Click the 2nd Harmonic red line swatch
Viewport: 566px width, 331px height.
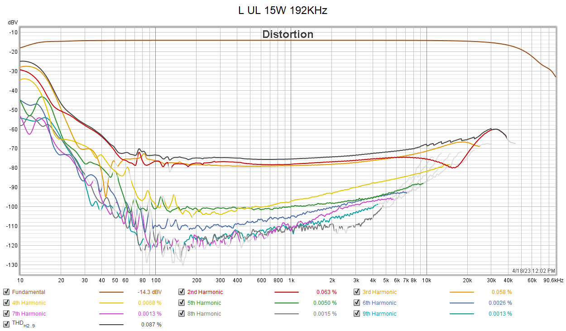(287, 292)
